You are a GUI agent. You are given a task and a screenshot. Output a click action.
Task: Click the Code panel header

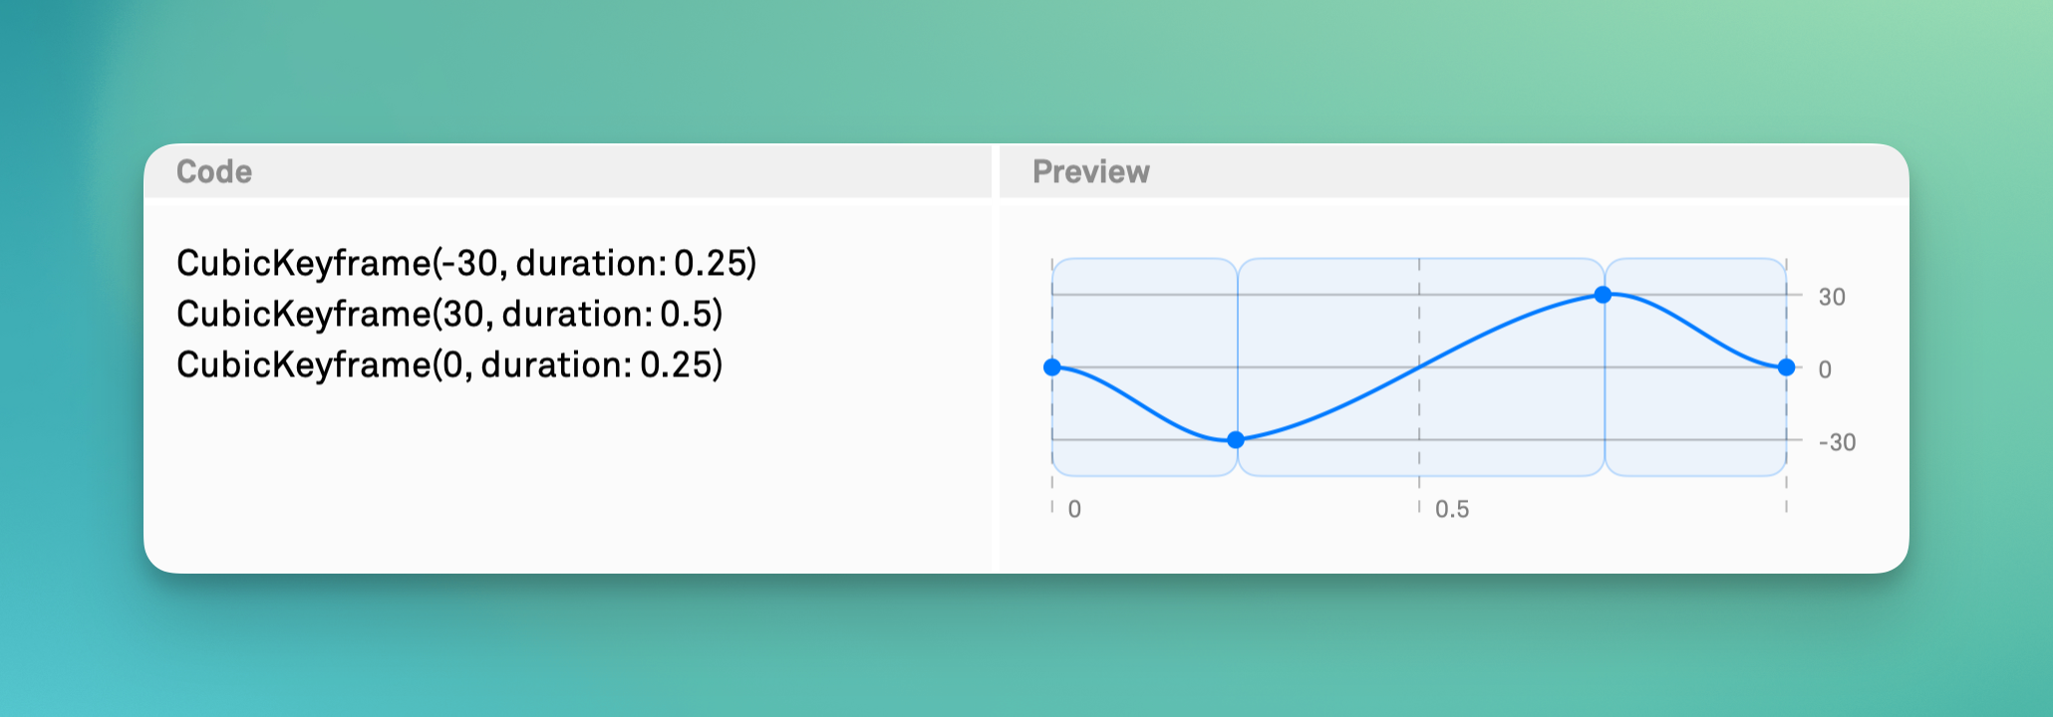[214, 171]
